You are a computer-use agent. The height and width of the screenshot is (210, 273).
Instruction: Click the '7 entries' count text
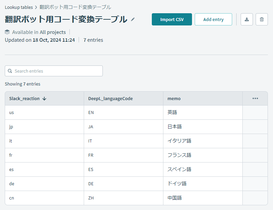(x=93, y=40)
